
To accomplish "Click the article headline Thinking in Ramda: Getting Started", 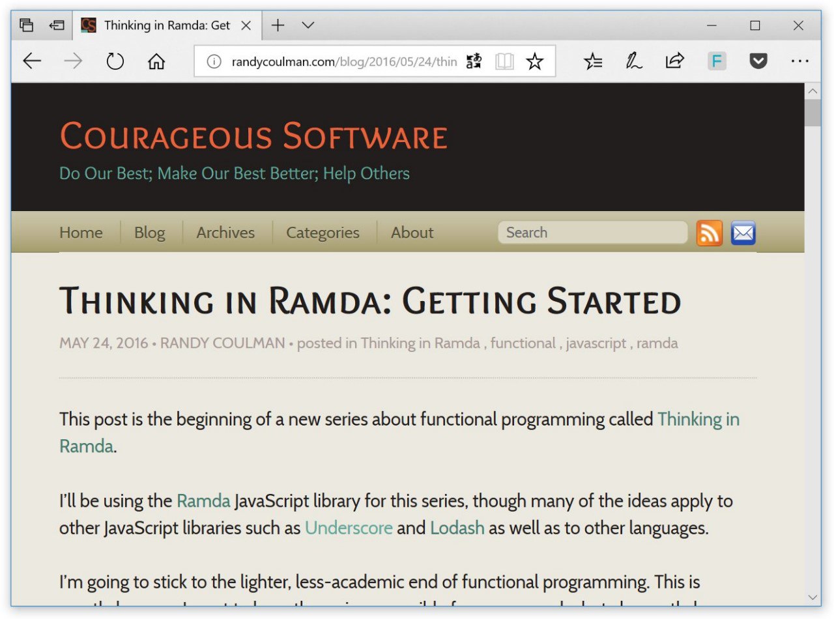I will pos(370,302).
